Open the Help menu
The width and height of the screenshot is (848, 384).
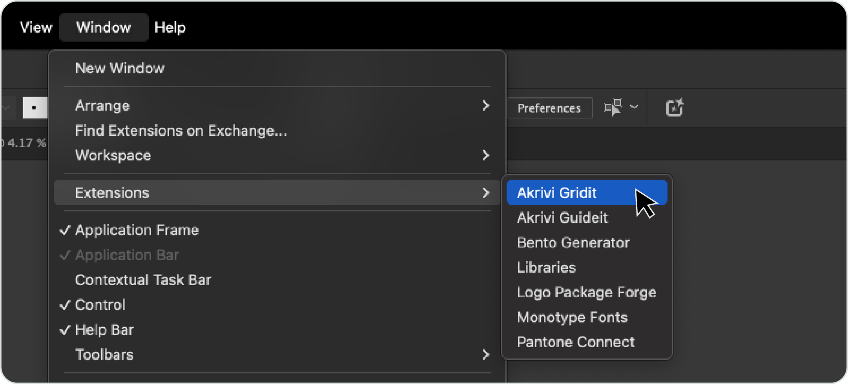pyautogui.click(x=170, y=27)
